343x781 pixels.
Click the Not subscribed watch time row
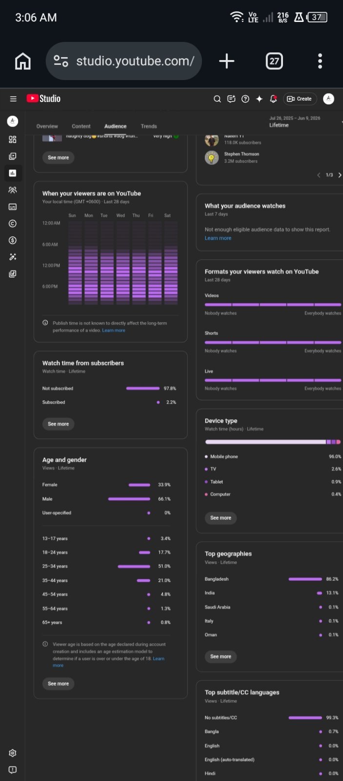(x=109, y=389)
